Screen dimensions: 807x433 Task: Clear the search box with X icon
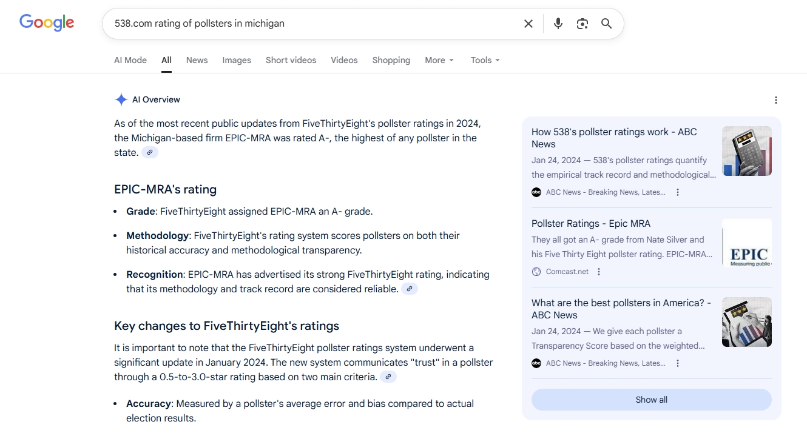pyautogui.click(x=528, y=24)
